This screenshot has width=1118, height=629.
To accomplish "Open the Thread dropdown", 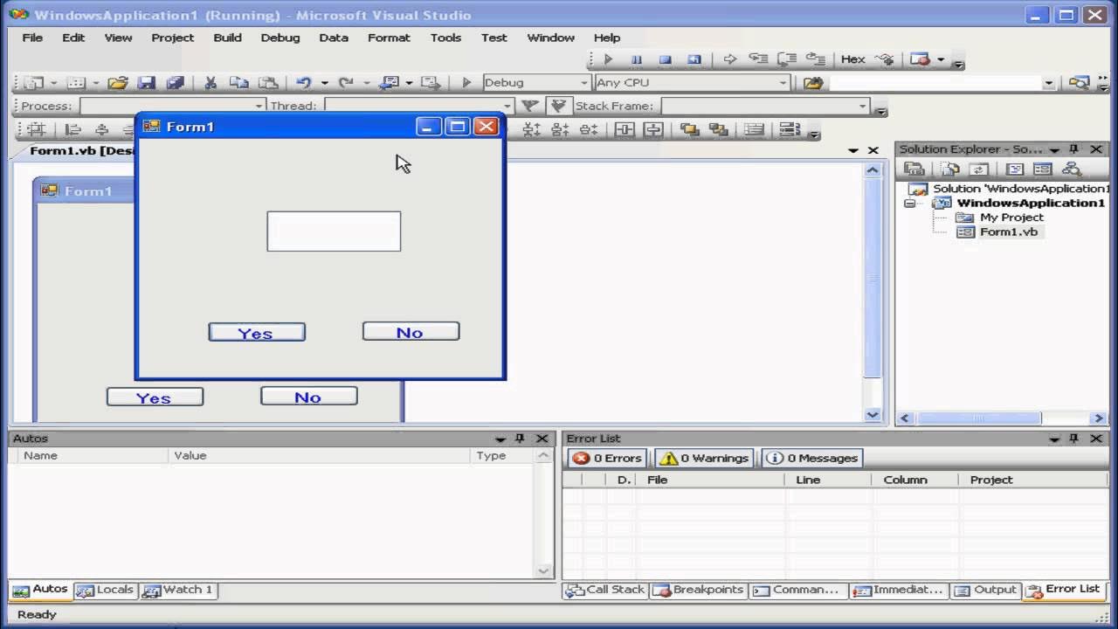I will pyautogui.click(x=507, y=106).
